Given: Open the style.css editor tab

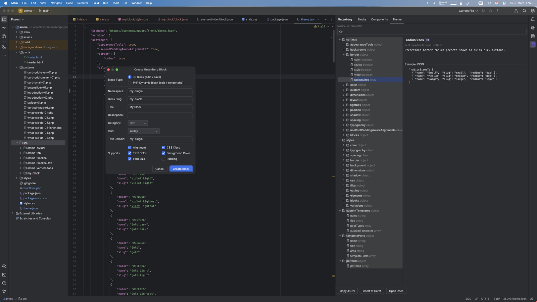Looking at the screenshot, I should coord(249,19).
